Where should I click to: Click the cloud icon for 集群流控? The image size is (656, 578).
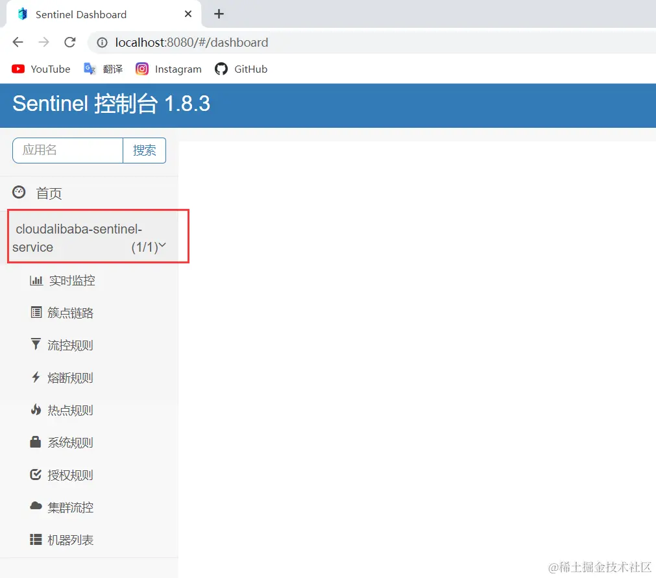36,506
